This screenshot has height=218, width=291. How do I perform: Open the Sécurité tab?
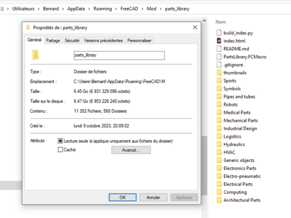click(72, 41)
